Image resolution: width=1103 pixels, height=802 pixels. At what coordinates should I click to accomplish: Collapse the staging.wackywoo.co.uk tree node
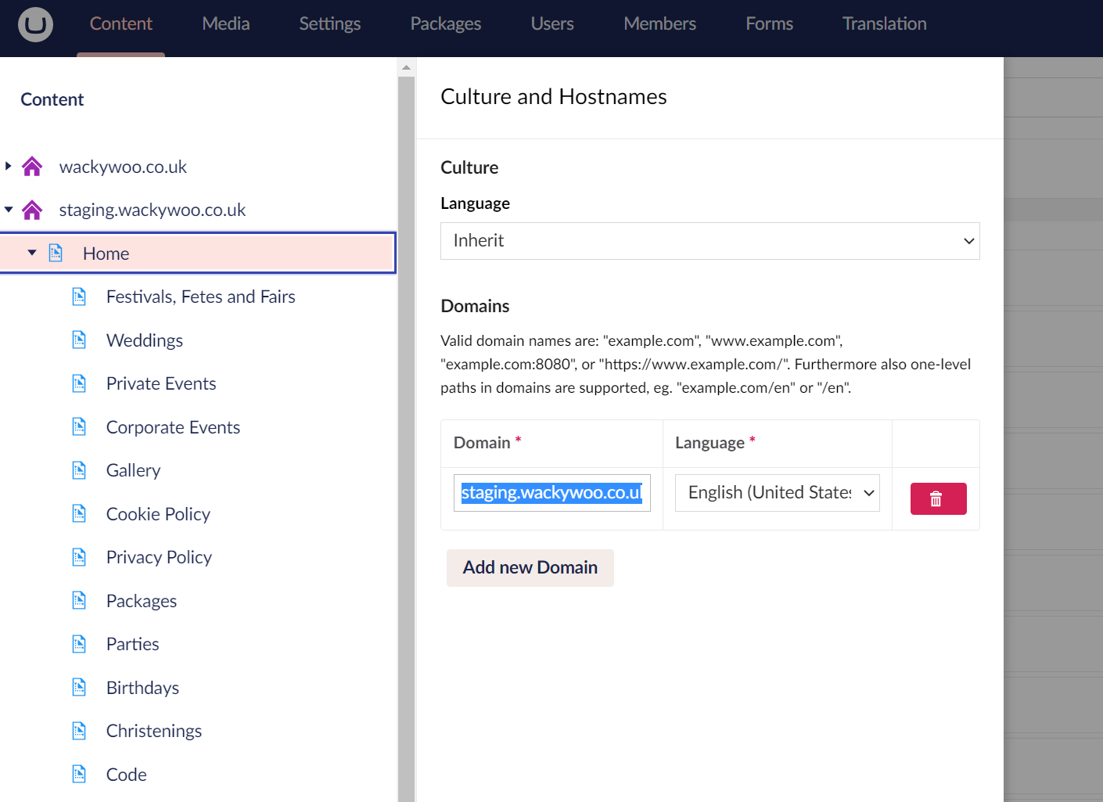point(9,209)
